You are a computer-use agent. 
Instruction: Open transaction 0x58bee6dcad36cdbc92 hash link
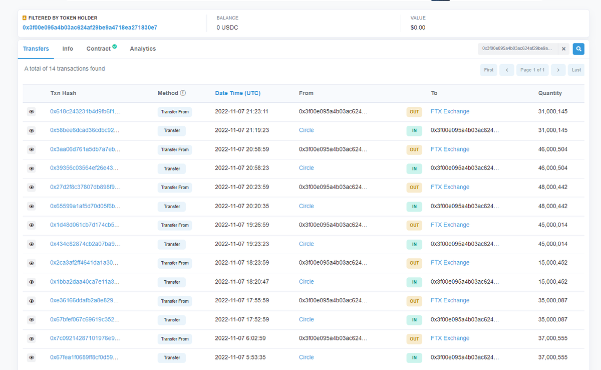click(x=85, y=130)
